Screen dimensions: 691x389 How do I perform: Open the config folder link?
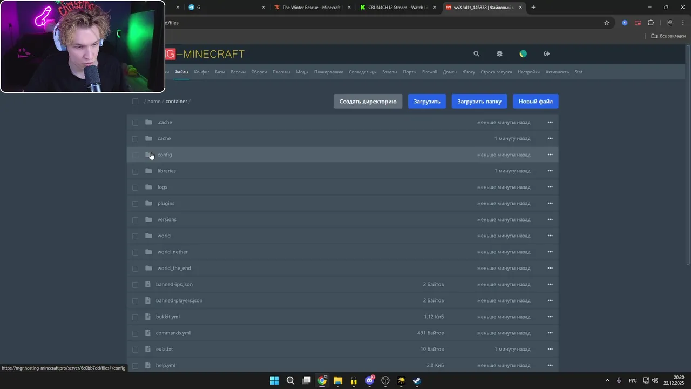coord(165,155)
